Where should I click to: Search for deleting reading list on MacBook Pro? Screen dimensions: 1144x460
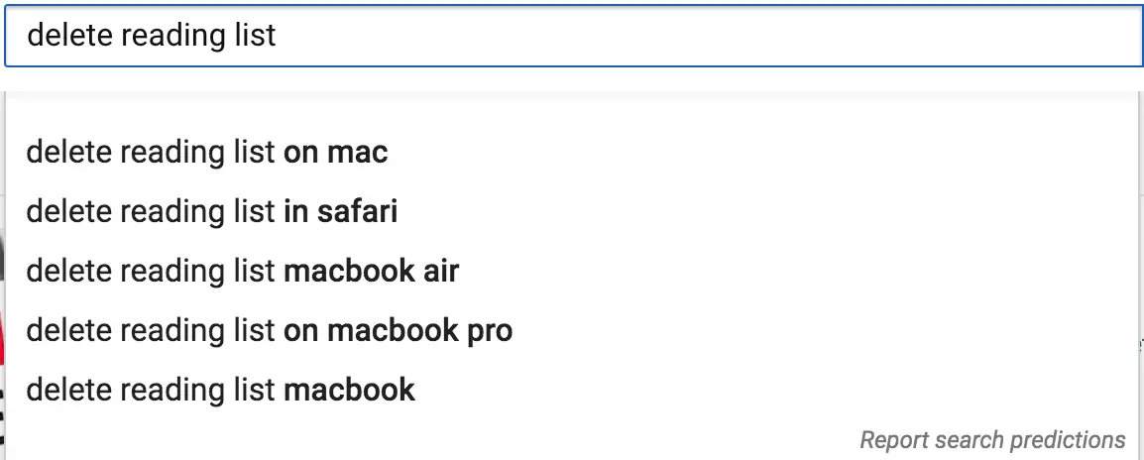pyautogui.click(x=270, y=330)
